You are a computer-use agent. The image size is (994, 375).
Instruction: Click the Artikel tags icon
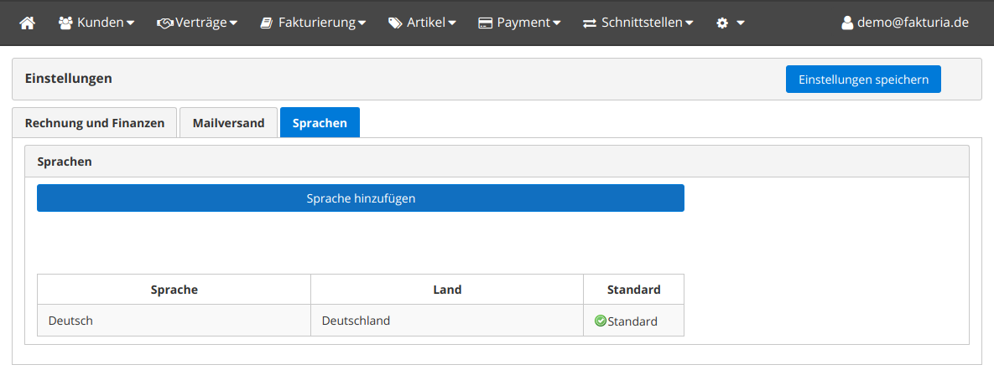395,23
